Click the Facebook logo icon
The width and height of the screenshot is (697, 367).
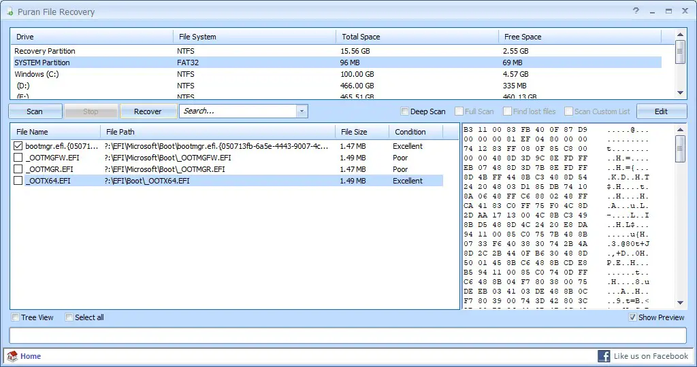[x=604, y=356]
